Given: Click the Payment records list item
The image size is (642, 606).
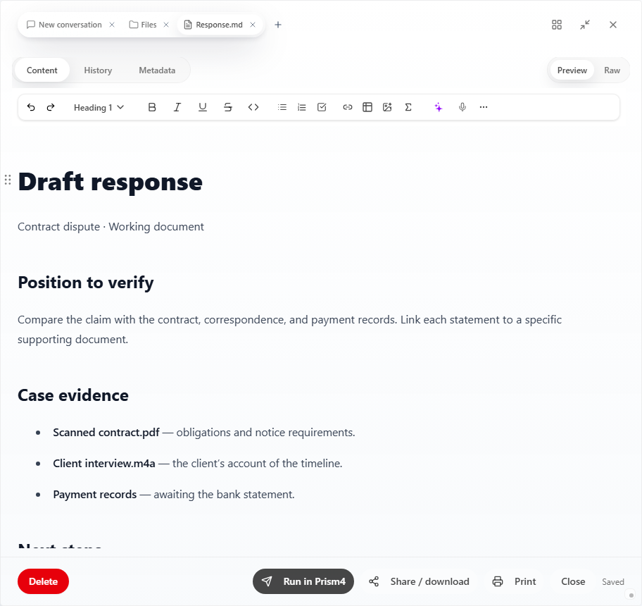Looking at the screenshot, I should 174,495.
